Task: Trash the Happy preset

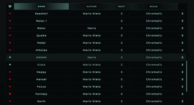Action: (x=182, y=72)
